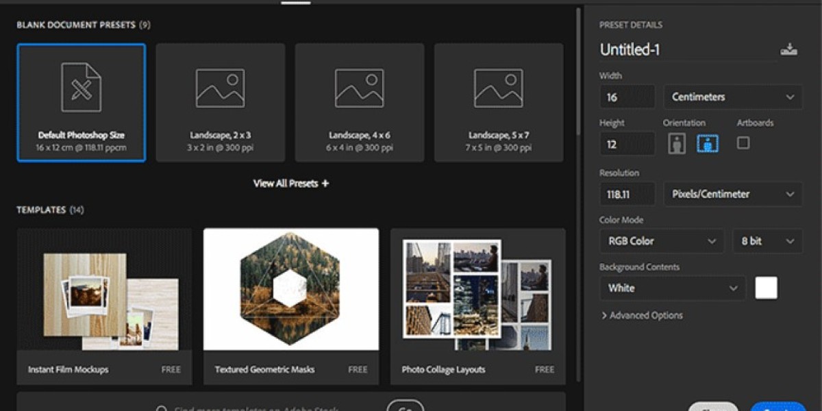Choose the Landscape, 4 x 6 preset

360,103
